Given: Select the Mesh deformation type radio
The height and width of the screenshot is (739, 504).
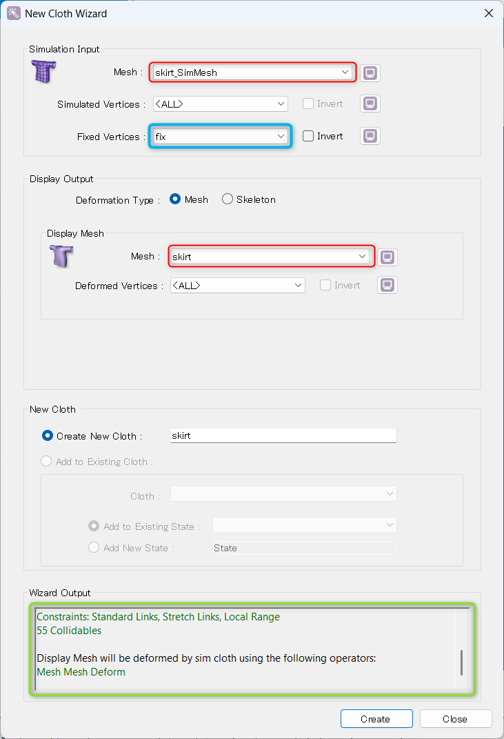Looking at the screenshot, I should 174,199.
